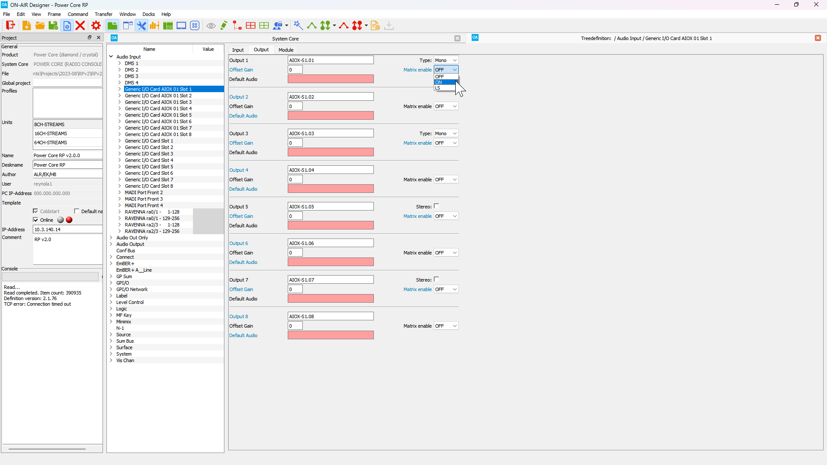Click the magic wand toolbar icon
The height and width of the screenshot is (465, 827).
coord(298,25)
